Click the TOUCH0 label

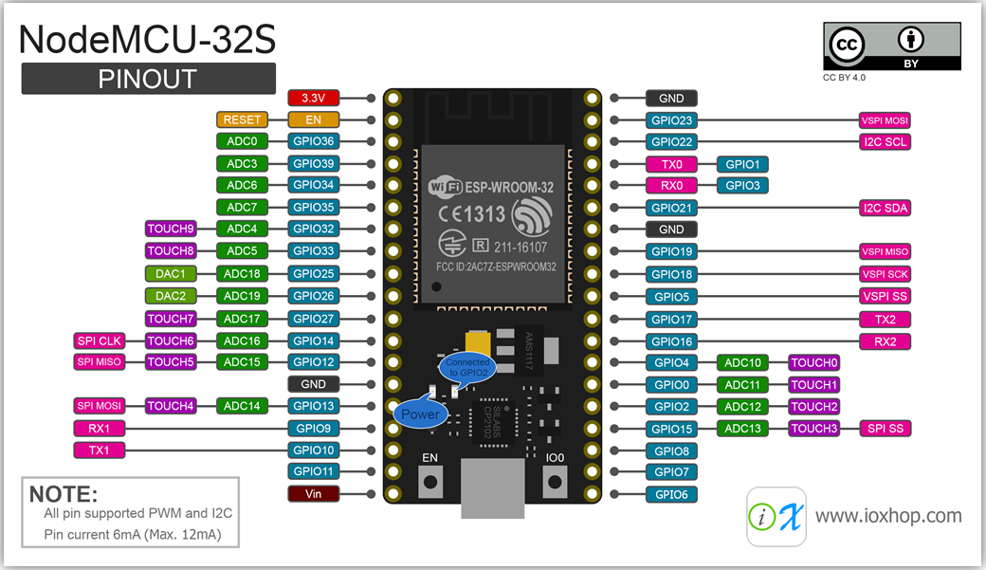(814, 362)
